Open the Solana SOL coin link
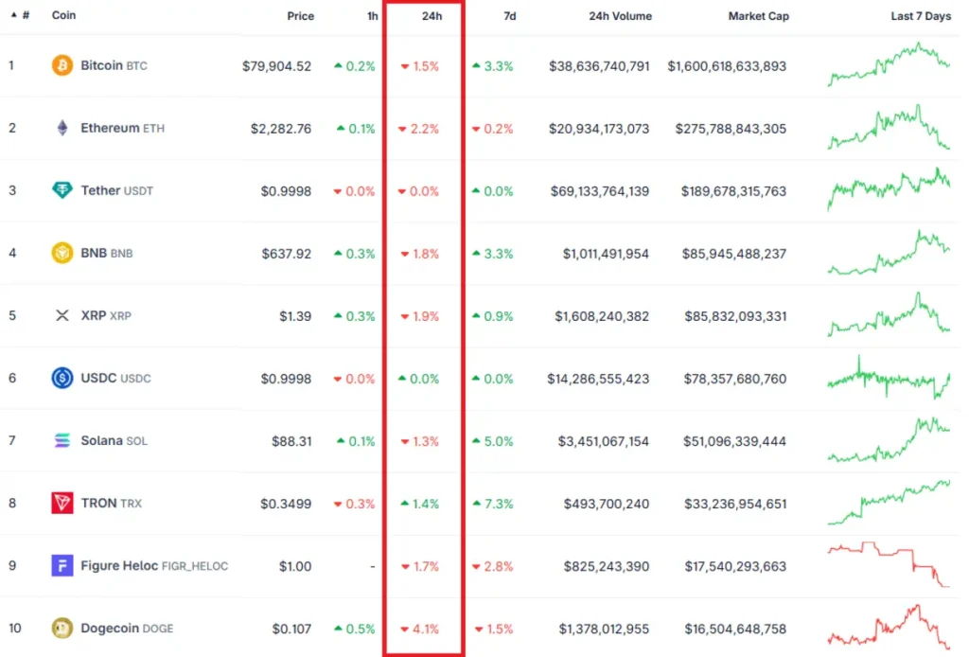The width and height of the screenshot is (969, 657). pos(114,440)
